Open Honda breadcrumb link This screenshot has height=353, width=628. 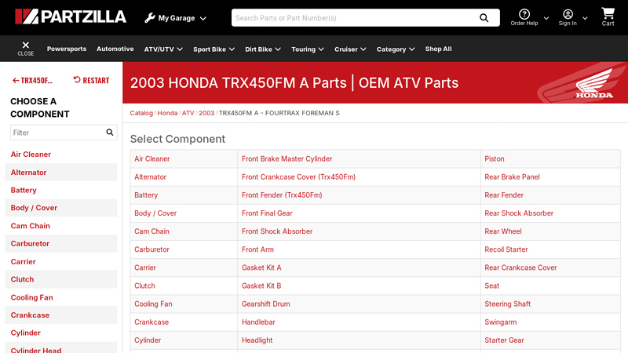(167, 113)
